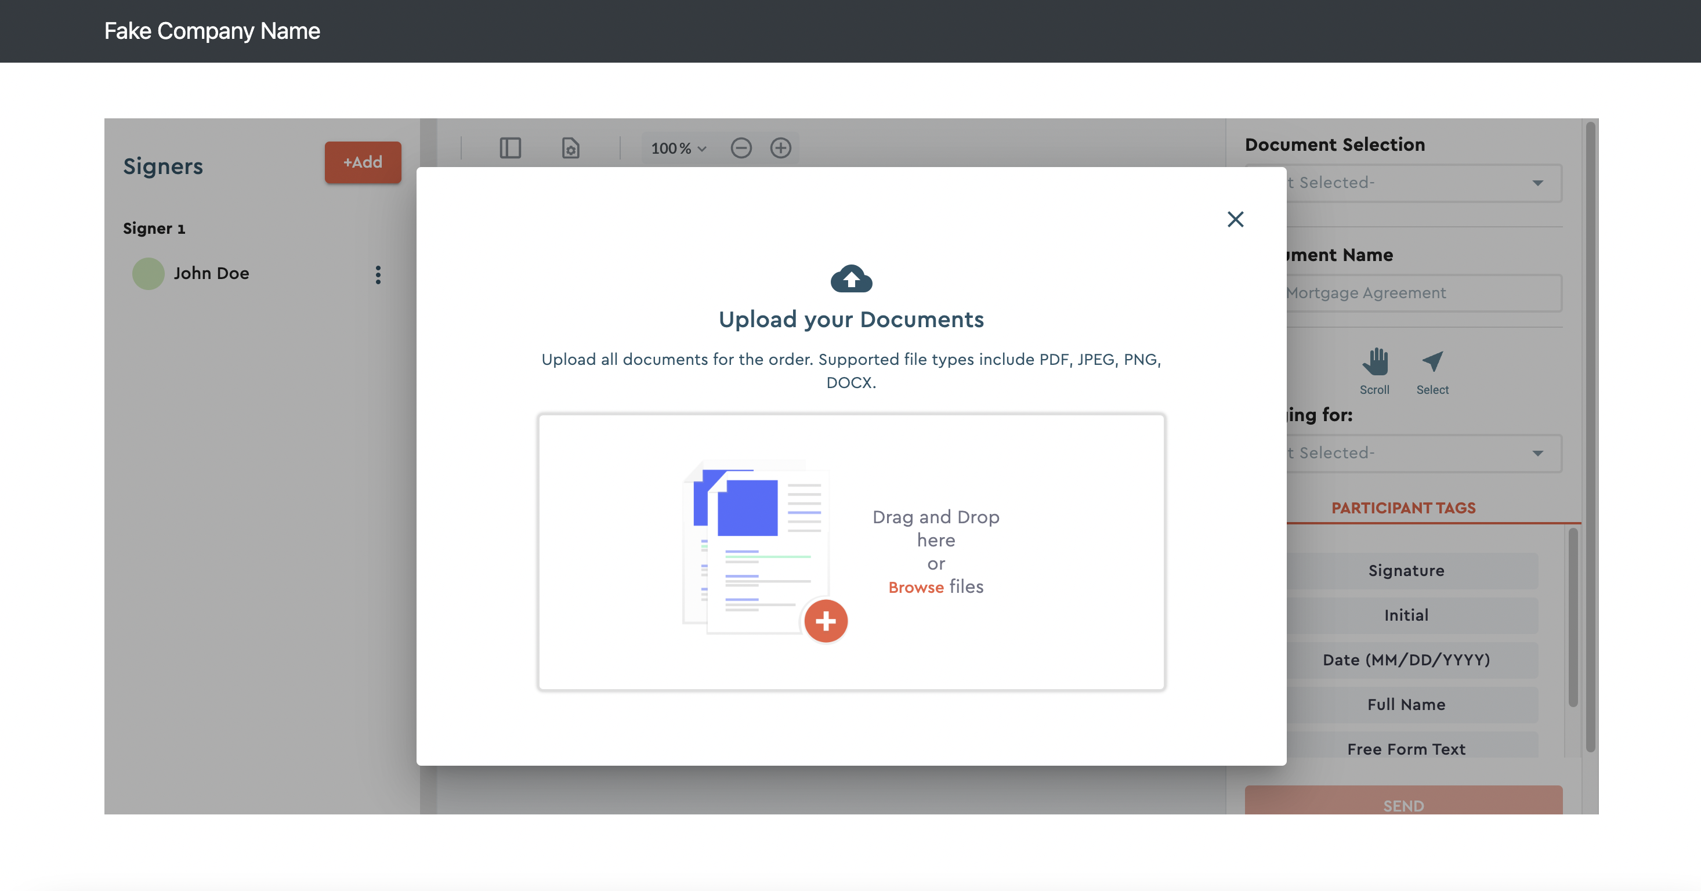
Task: Click the Browse files link
Action: (x=917, y=586)
